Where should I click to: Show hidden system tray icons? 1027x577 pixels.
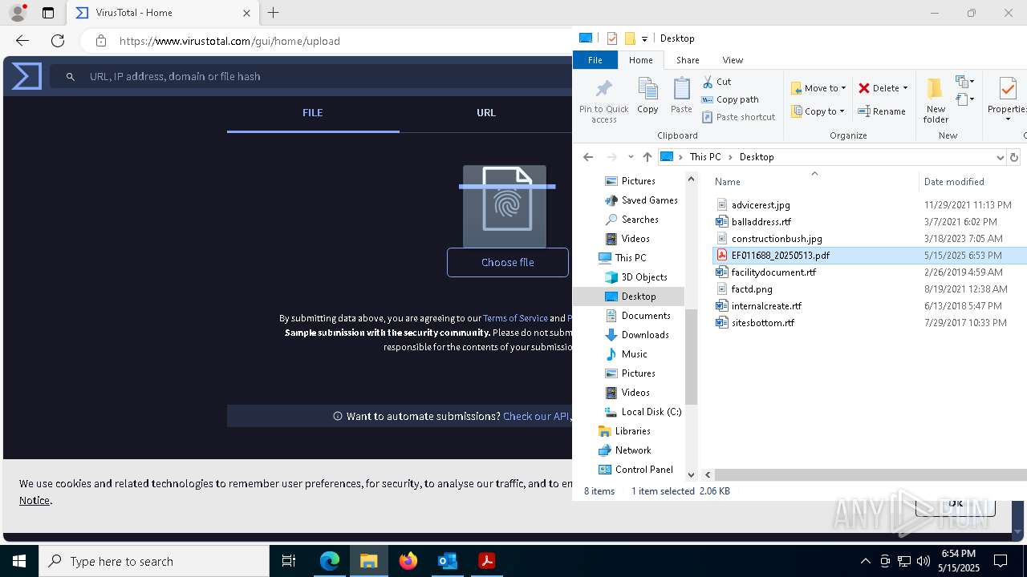865,561
